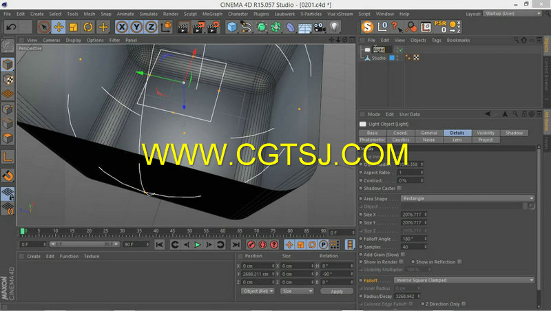Click the Undo arrow icon
551x311 pixels.
coord(11,27)
